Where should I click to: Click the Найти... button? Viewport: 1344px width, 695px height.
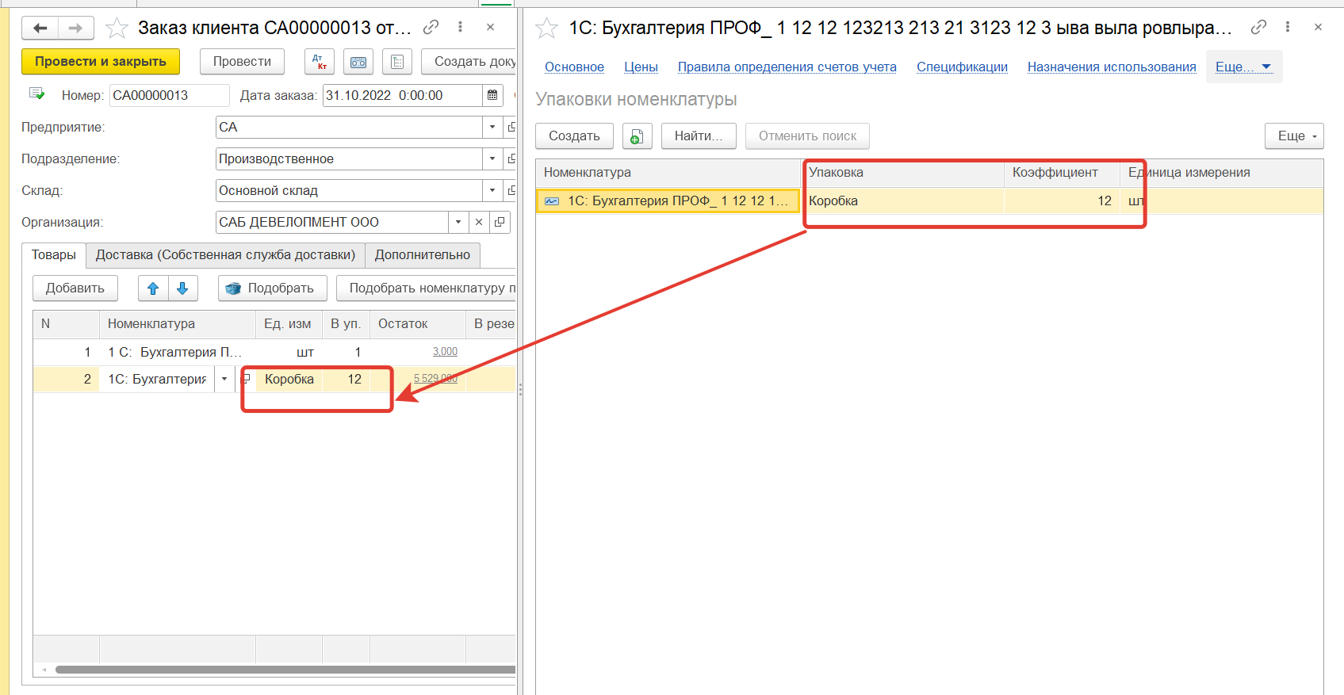[699, 136]
